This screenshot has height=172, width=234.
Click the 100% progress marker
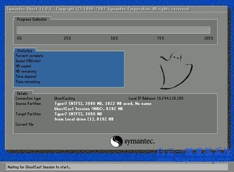(x=209, y=38)
